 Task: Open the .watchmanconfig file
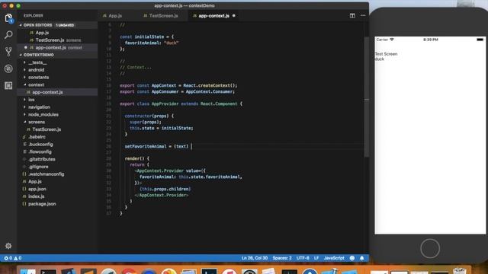pos(47,174)
